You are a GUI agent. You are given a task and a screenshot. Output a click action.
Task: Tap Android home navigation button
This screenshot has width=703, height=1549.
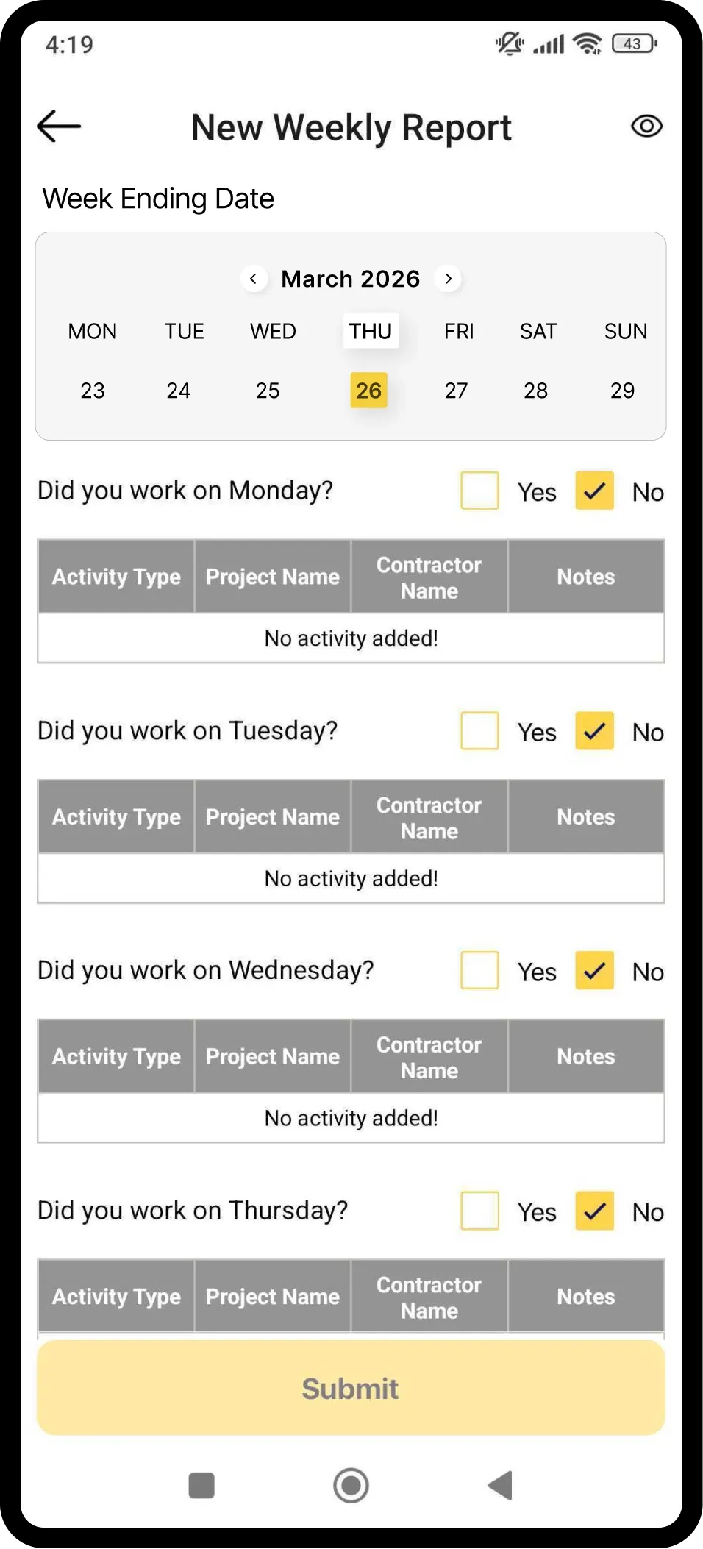click(351, 1485)
